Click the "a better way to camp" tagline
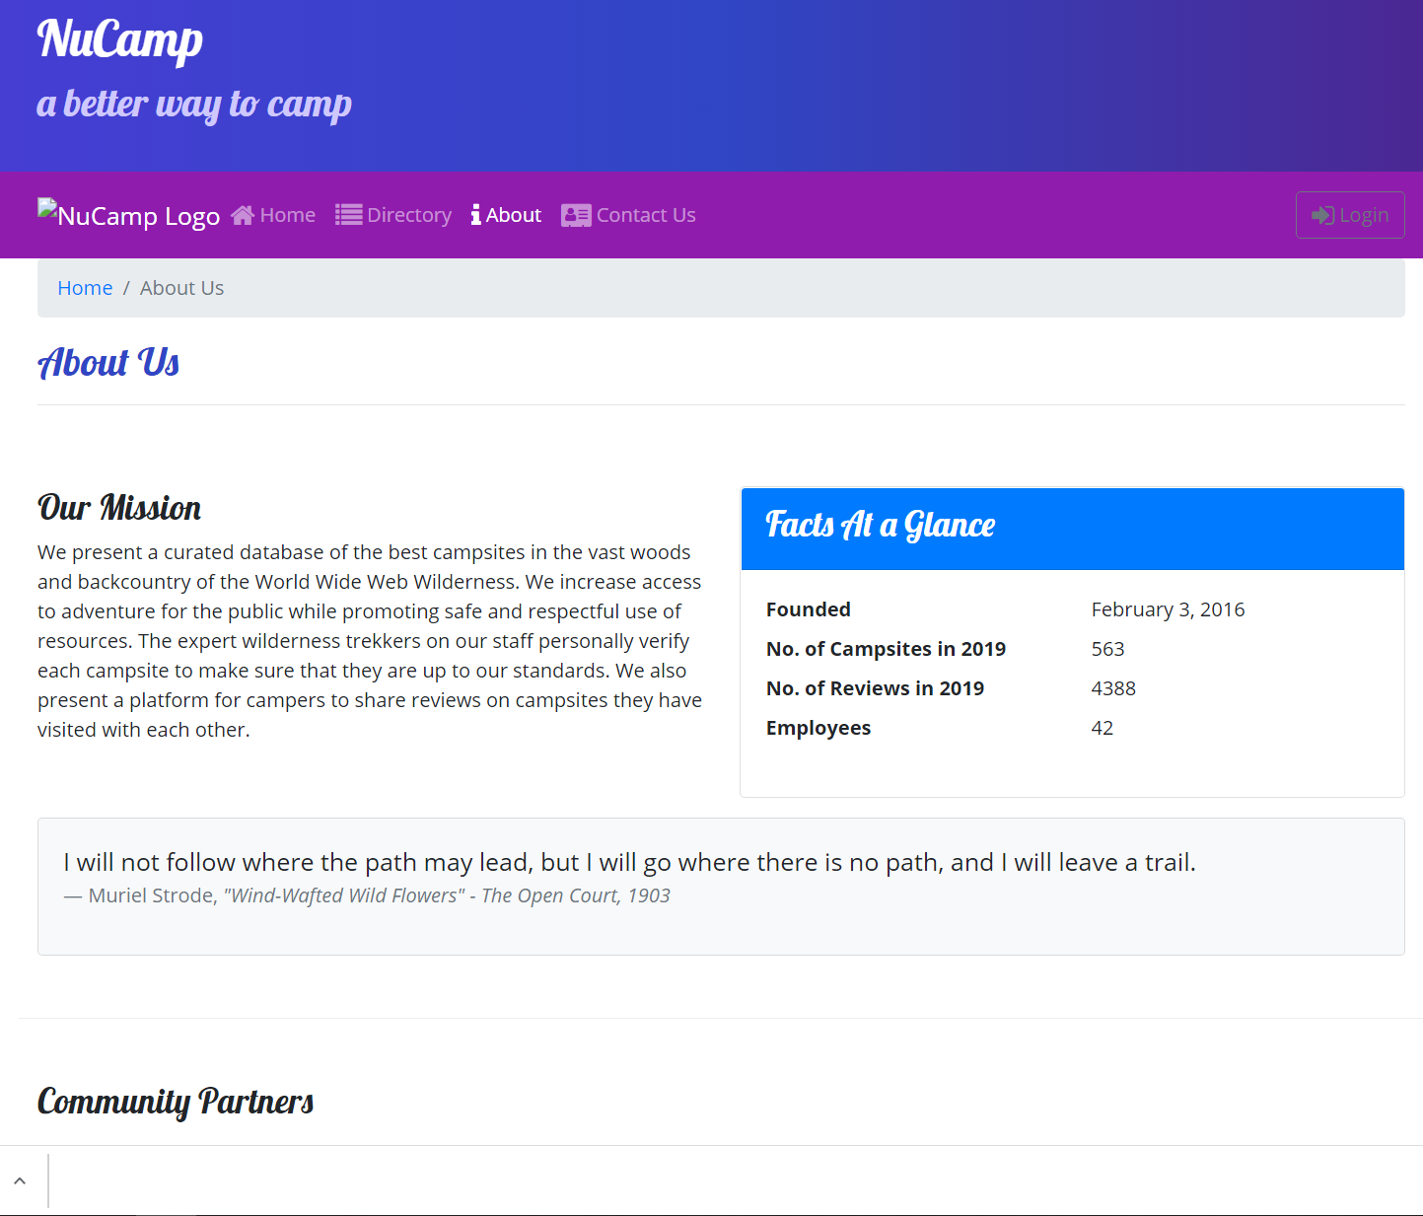Image resolution: width=1423 pixels, height=1216 pixels. tap(194, 104)
